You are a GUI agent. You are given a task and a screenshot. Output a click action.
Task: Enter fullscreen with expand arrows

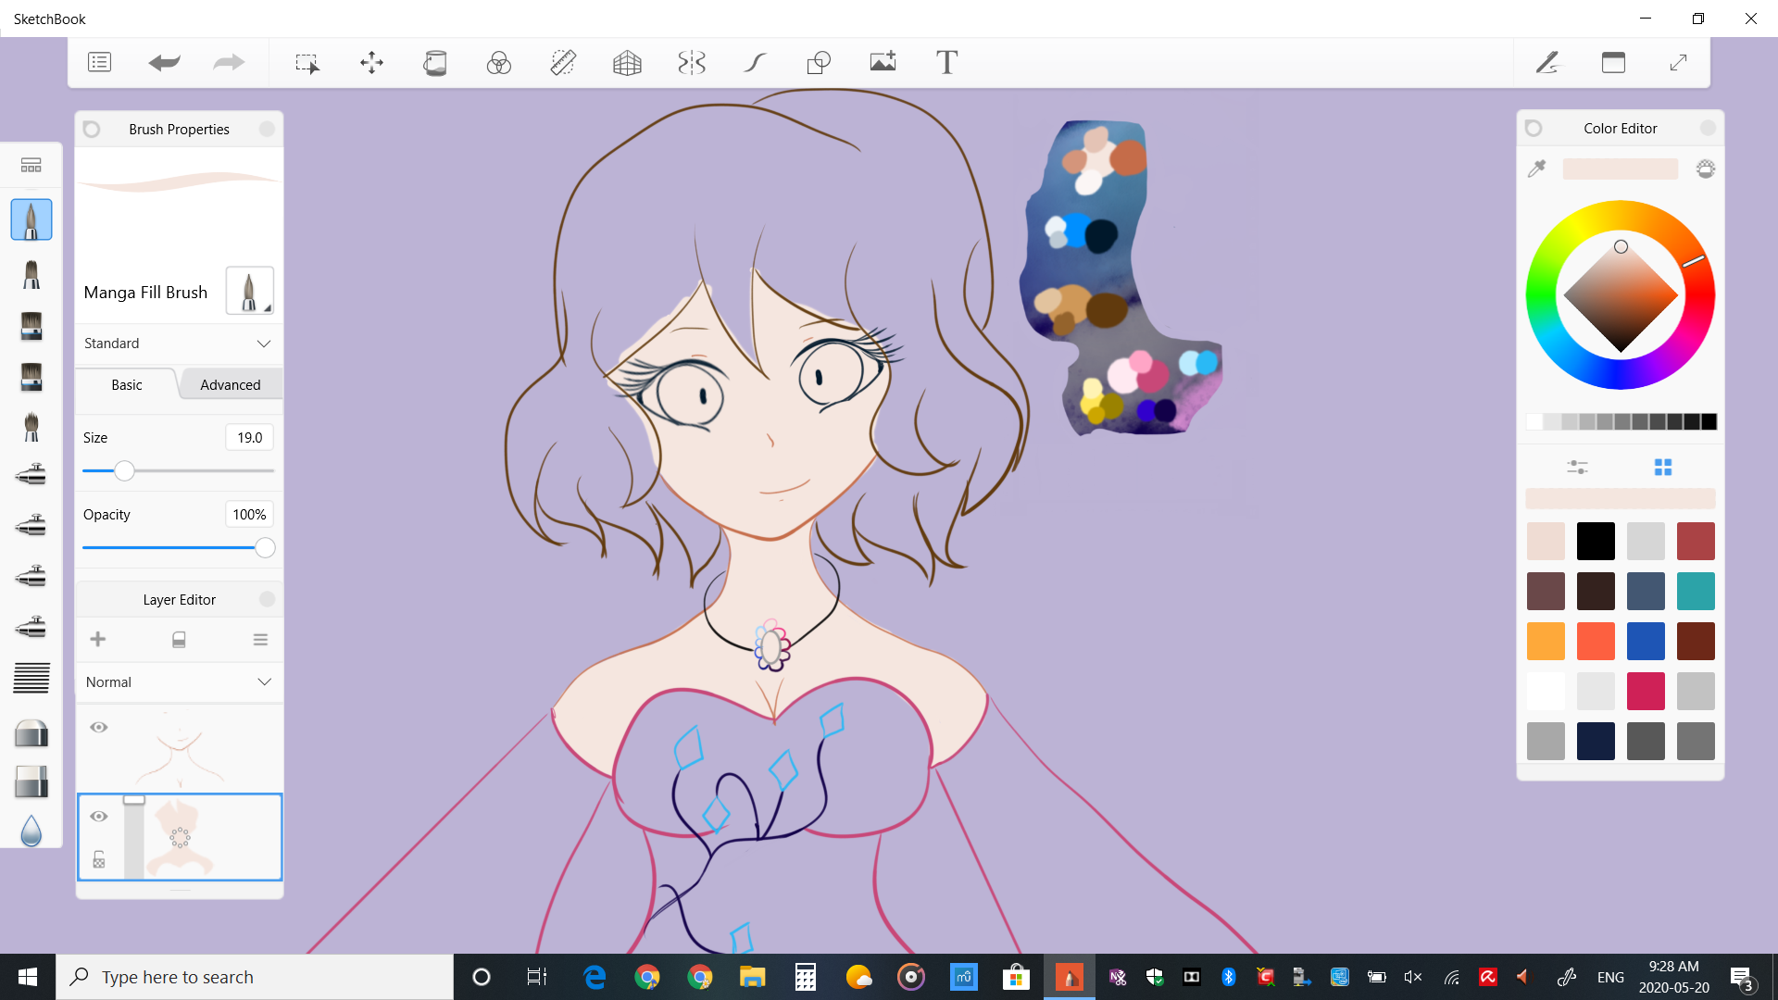pos(1678,62)
